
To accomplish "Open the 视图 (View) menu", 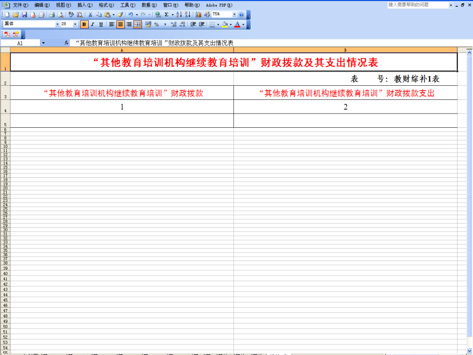I will [x=64, y=5].
